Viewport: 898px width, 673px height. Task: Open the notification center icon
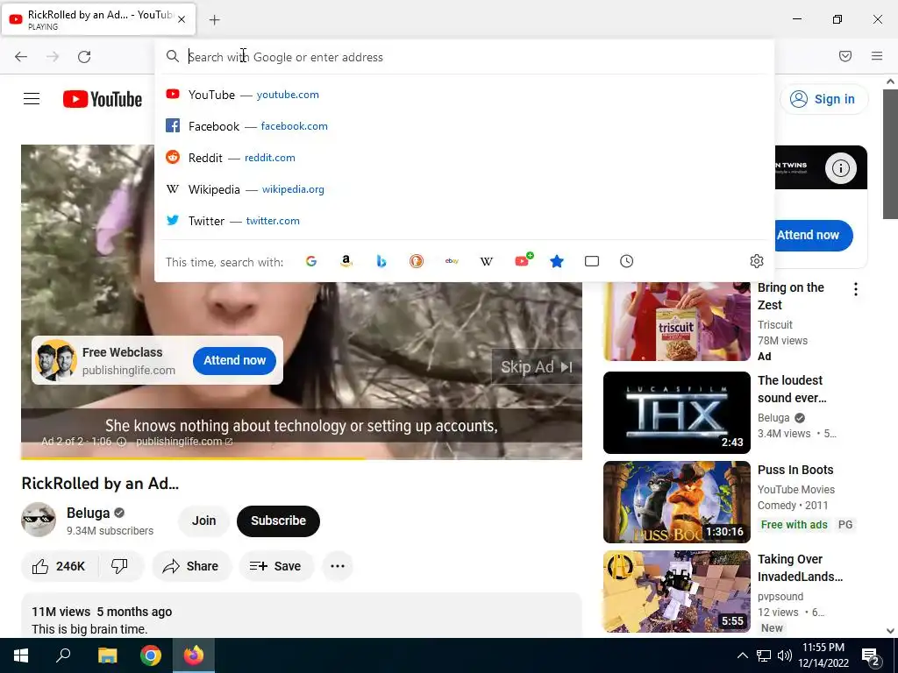871,656
